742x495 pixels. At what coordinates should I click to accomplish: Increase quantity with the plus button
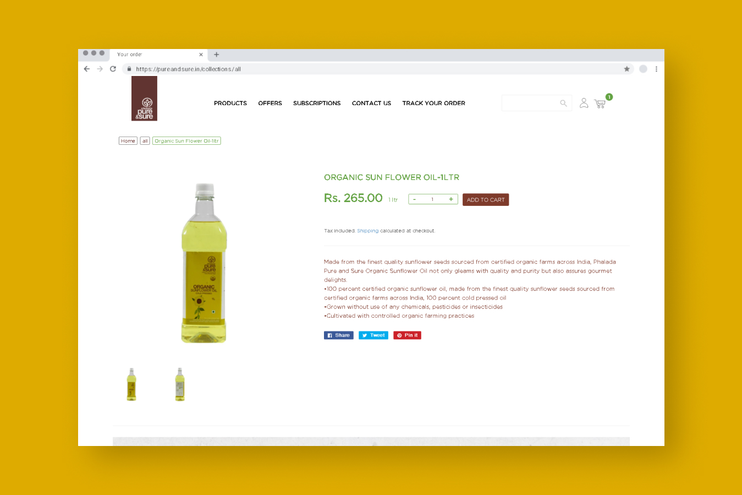point(450,199)
